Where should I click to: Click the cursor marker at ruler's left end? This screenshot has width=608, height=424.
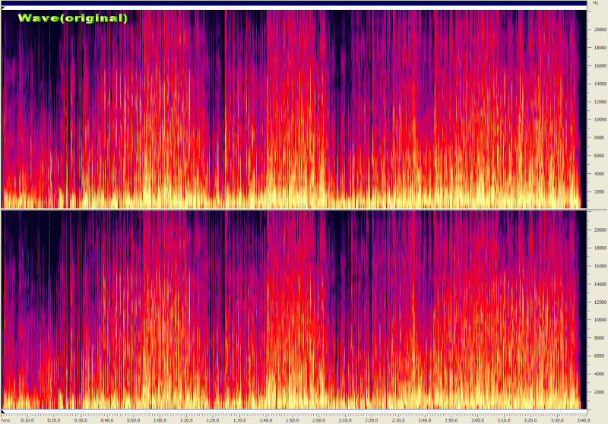pos(3,413)
